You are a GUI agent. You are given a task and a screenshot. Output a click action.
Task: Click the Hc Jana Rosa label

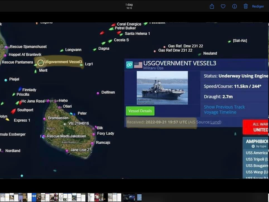(x=33, y=101)
